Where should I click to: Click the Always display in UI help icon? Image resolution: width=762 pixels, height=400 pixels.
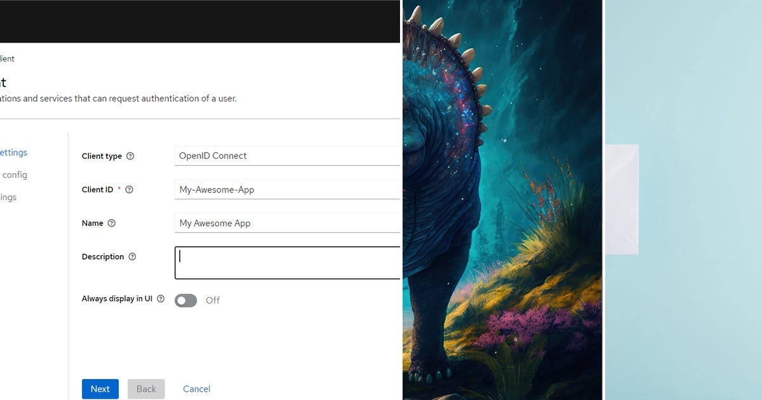[160, 298]
